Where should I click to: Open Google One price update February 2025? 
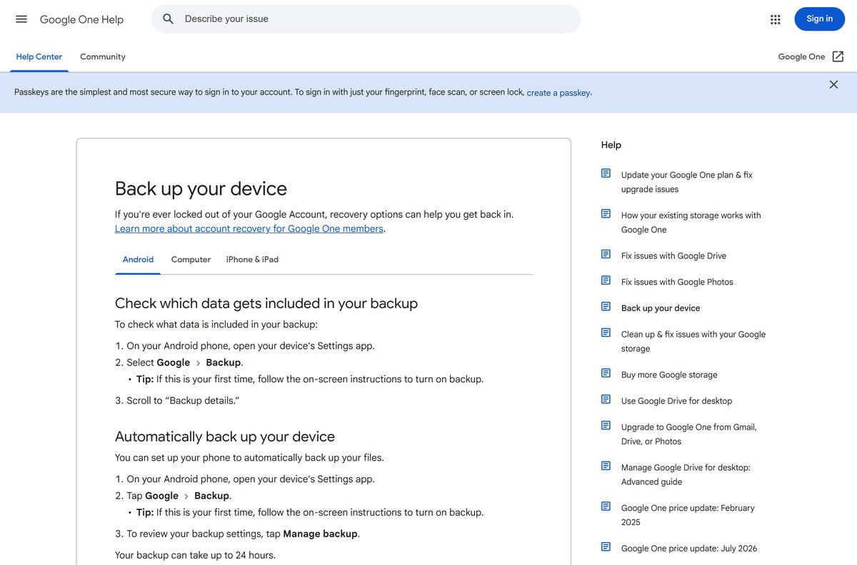coord(688,515)
